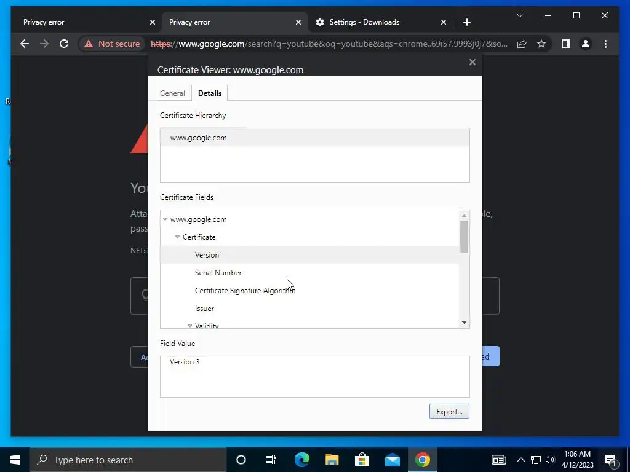Open the Mail app from taskbar
Viewport: 630px width, 472px height.
(392, 460)
